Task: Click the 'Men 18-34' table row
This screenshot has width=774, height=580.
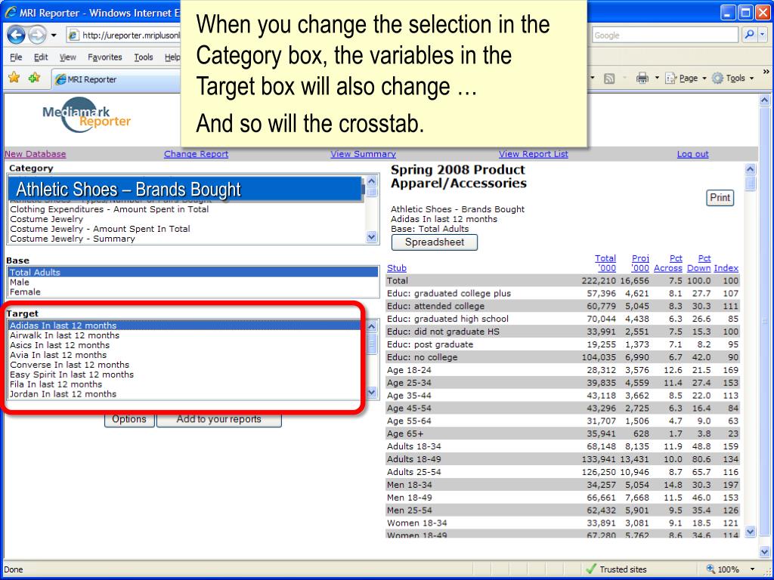Action: [x=562, y=485]
